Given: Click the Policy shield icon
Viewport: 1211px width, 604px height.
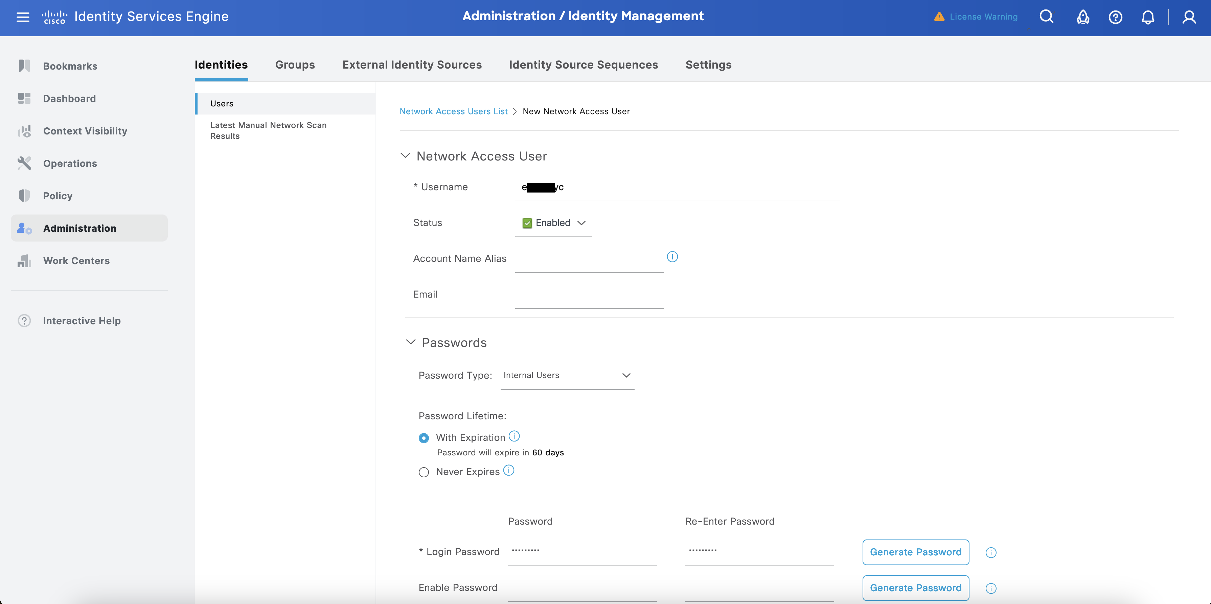Looking at the screenshot, I should coord(24,195).
